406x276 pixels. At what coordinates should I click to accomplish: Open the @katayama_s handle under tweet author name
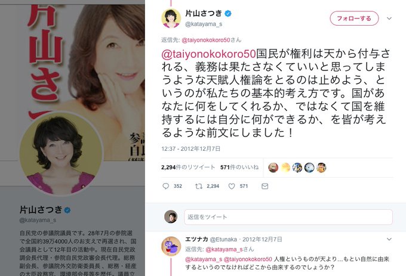(x=204, y=24)
